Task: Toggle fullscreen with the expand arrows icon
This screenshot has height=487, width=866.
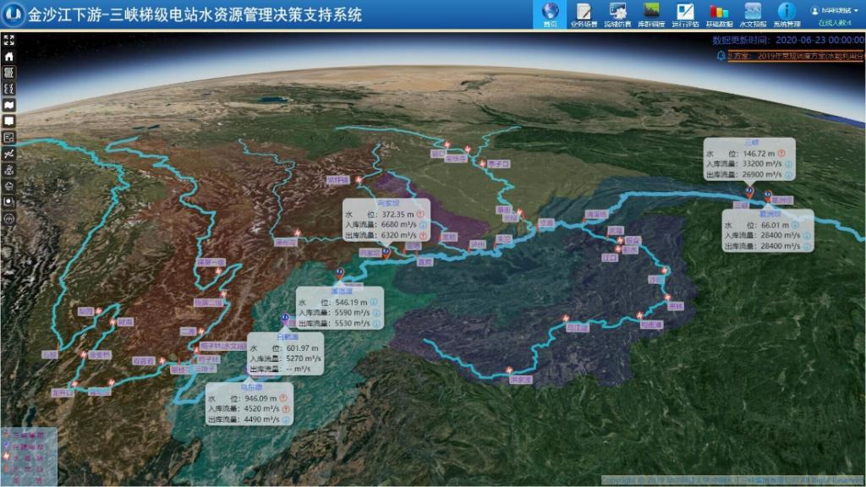Action: (x=9, y=40)
